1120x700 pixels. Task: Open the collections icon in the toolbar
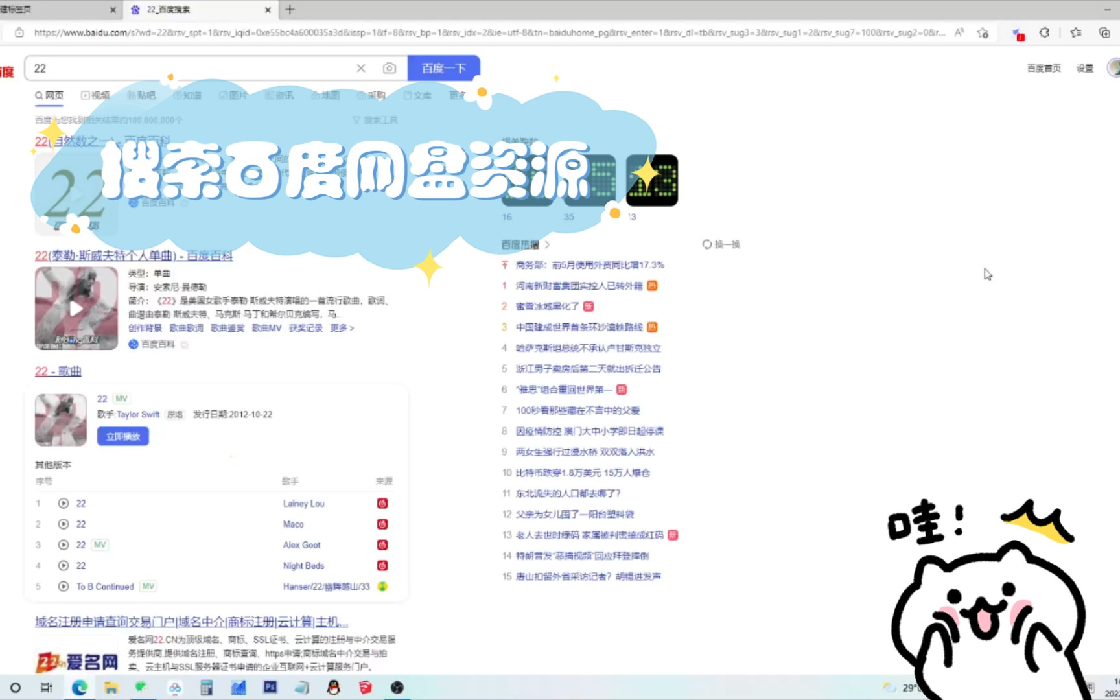[x=1104, y=32]
